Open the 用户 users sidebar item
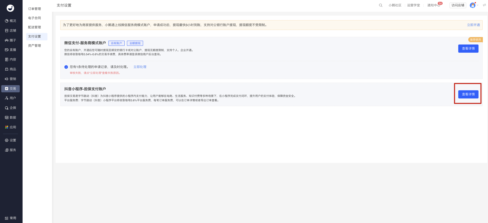This screenshot has width=488, height=223. pos(11,98)
